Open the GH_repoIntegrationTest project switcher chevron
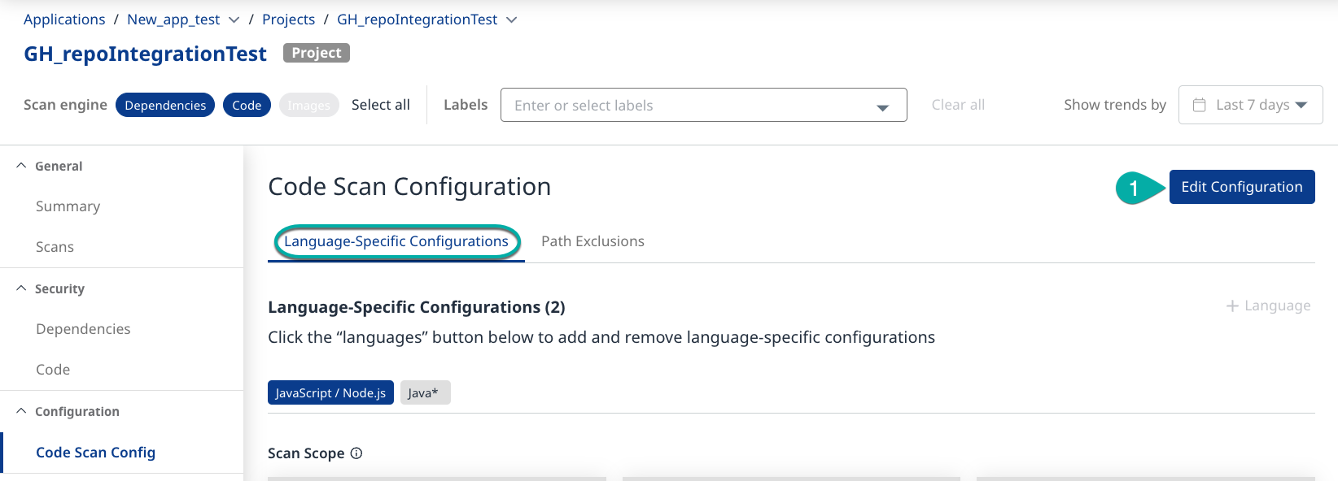Screen dimensions: 1338x481 tap(512, 19)
